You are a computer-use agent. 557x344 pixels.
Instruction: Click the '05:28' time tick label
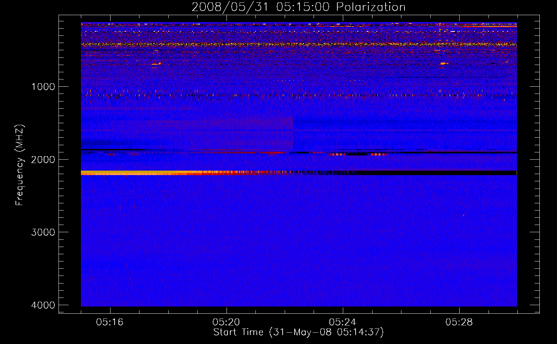tap(459, 322)
